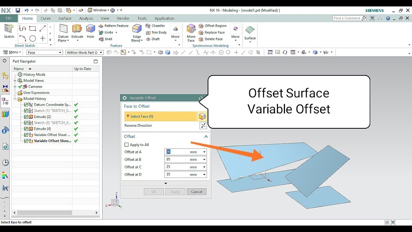
Task: Toggle Sketch (3) feature checkbox
Action: (x=26, y=123)
